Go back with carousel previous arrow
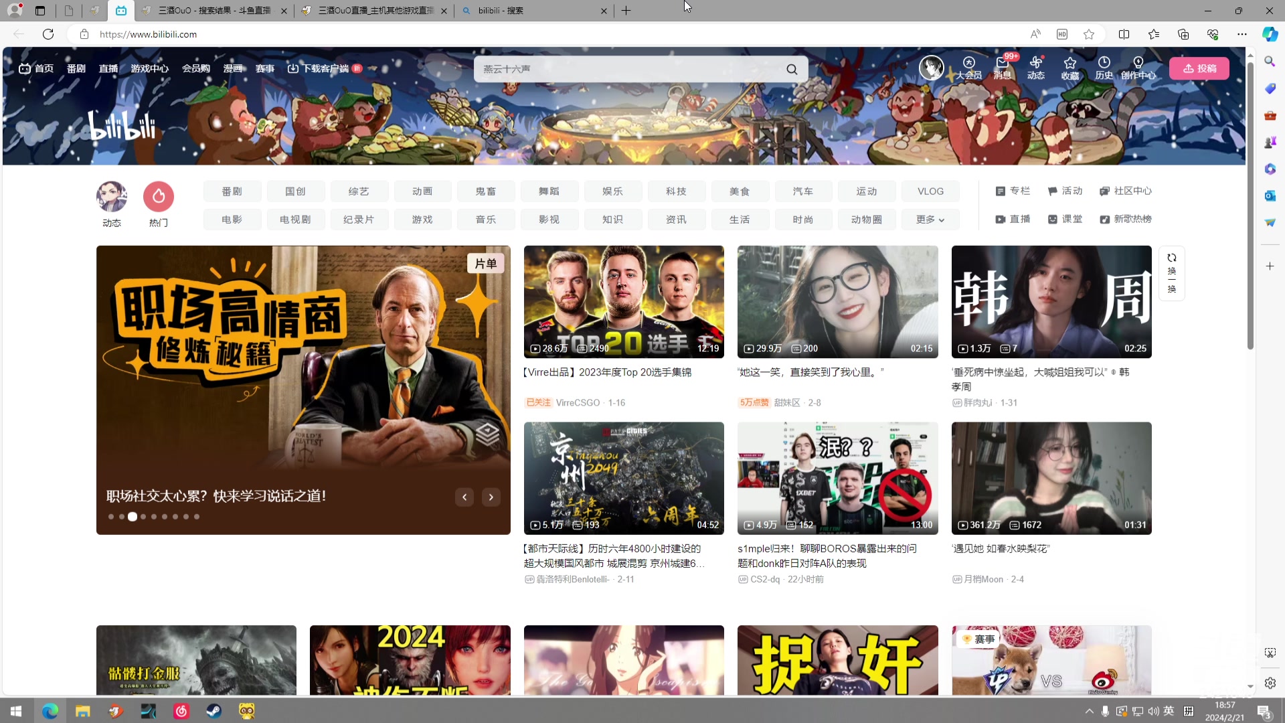The height and width of the screenshot is (723, 1285). pyautogui.click(x=464, y=497)
